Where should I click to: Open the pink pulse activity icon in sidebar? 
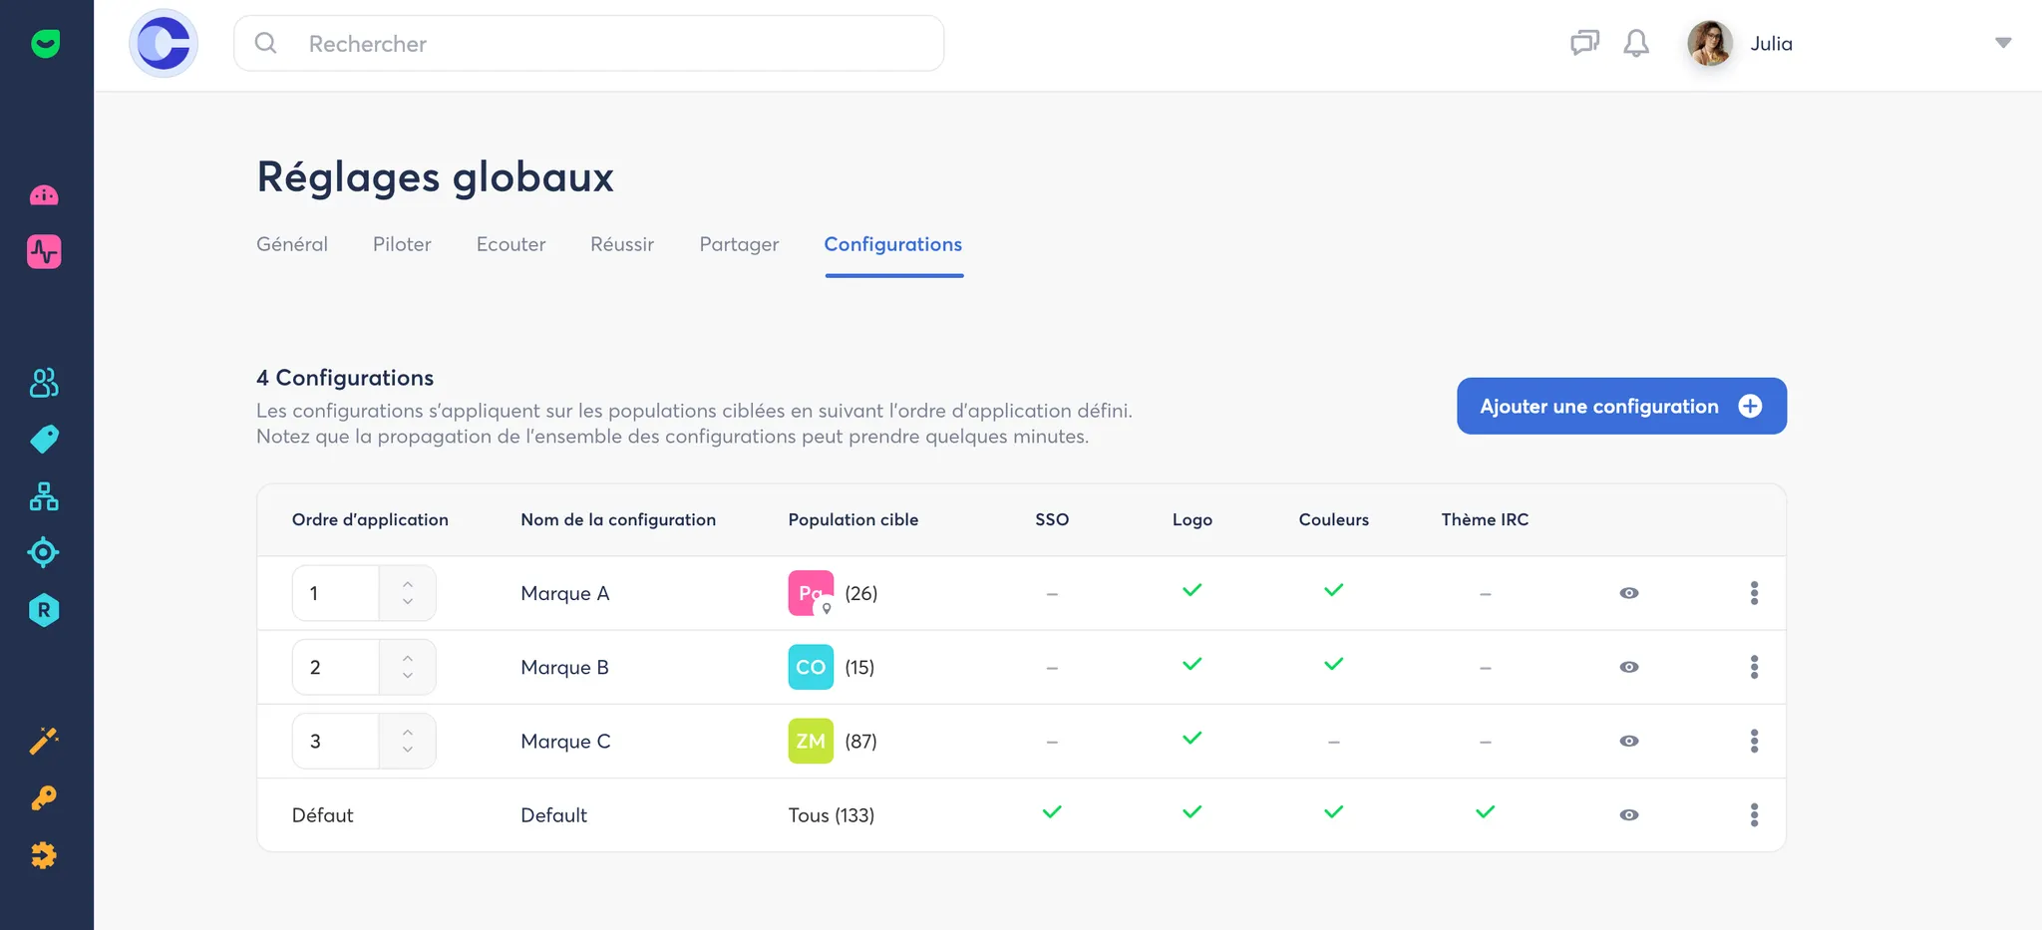(44, 251)
